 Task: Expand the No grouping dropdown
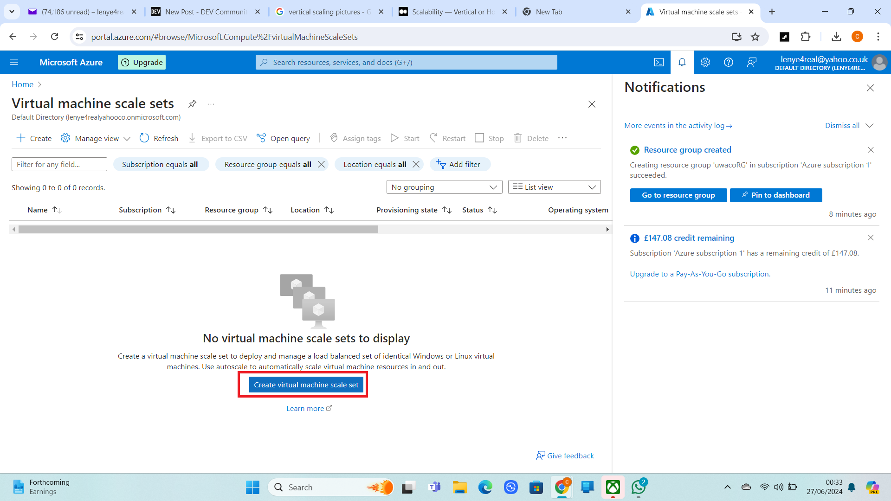tap(444, 187)
